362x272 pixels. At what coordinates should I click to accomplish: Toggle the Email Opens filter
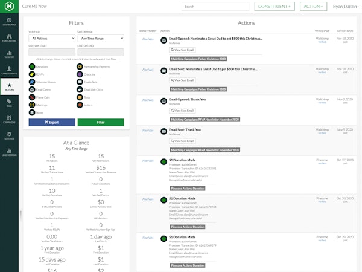point(32,89)
